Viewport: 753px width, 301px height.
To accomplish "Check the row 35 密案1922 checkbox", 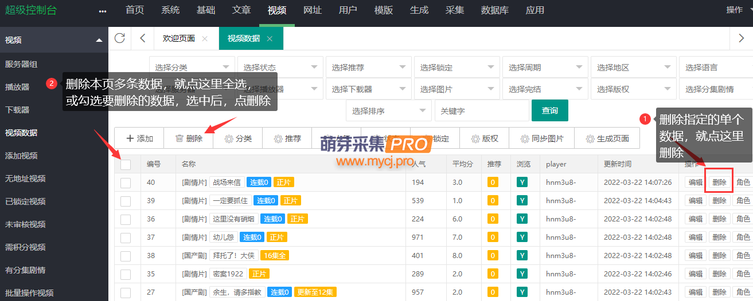I will pos(126,274).
